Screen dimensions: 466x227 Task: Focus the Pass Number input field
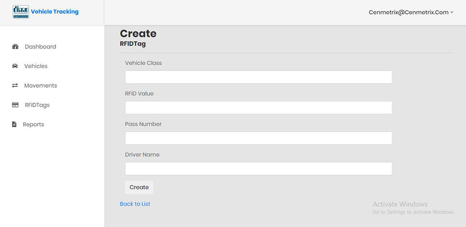pos(258,138)
